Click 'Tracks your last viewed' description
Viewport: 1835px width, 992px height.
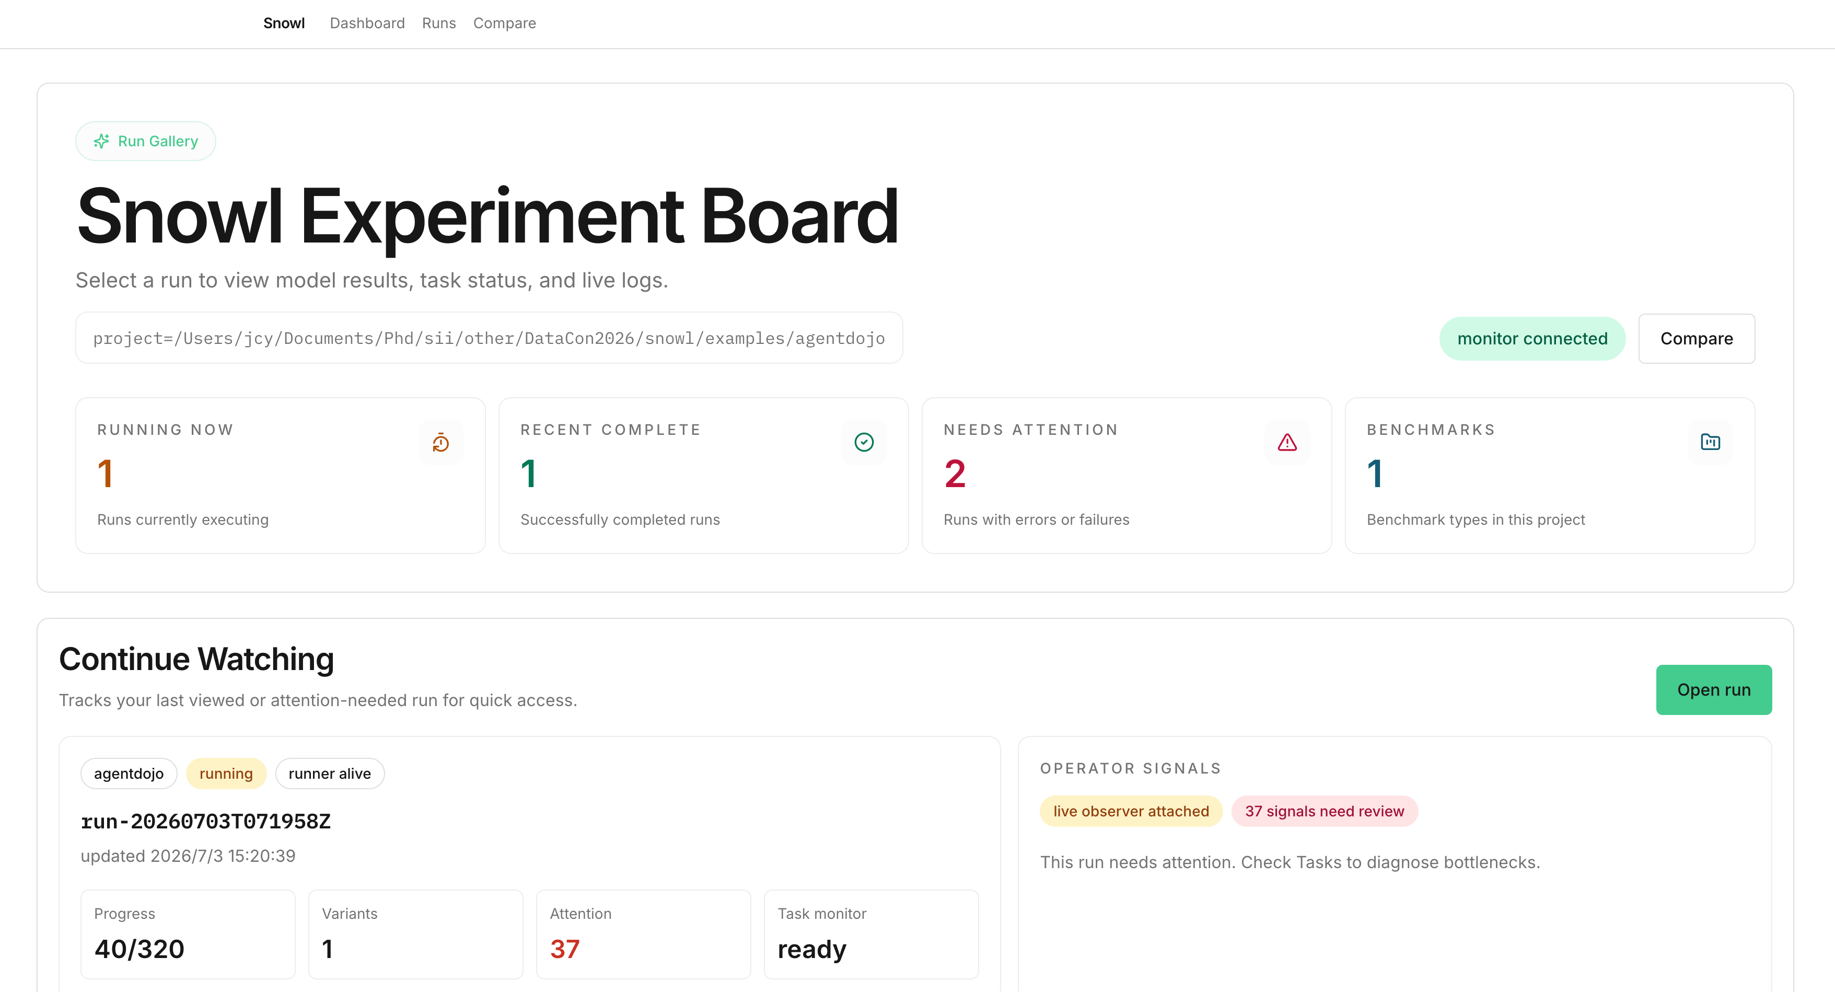(x=318, y=700)
